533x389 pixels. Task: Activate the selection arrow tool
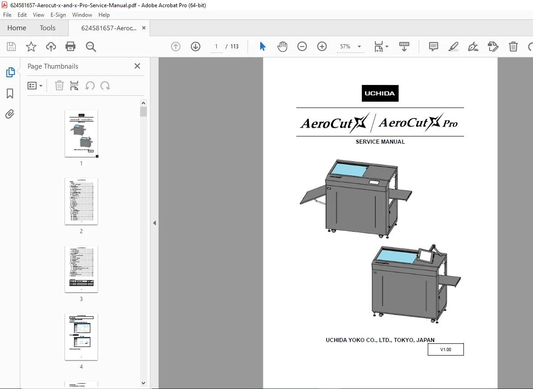click(262, 47)
